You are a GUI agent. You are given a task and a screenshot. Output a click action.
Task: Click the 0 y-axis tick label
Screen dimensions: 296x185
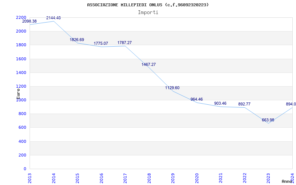pyautogui.click(x=25, y=169)
